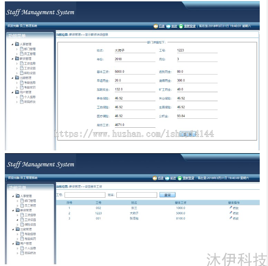268x266 pixels.
Task: Click the 工号 value 1223 in detail form
Action: pos(180,50)
